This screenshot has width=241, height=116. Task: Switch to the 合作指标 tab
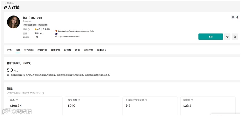(29, 50)
